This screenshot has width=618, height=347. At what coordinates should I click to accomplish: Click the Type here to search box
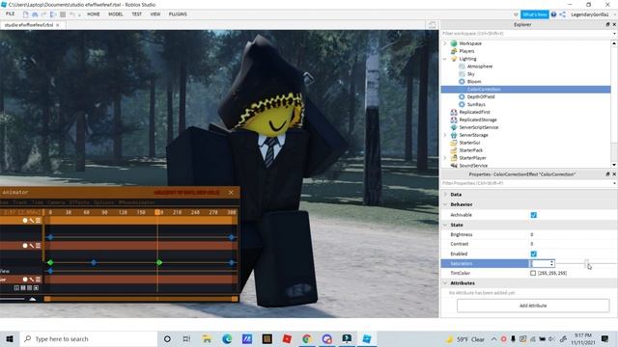88,338
